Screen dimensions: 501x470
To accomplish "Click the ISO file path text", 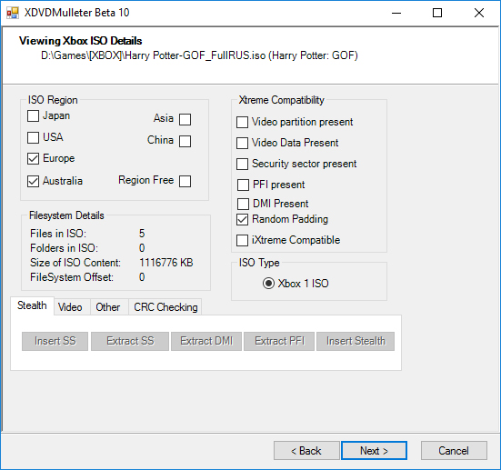I will tap(199, 55).
